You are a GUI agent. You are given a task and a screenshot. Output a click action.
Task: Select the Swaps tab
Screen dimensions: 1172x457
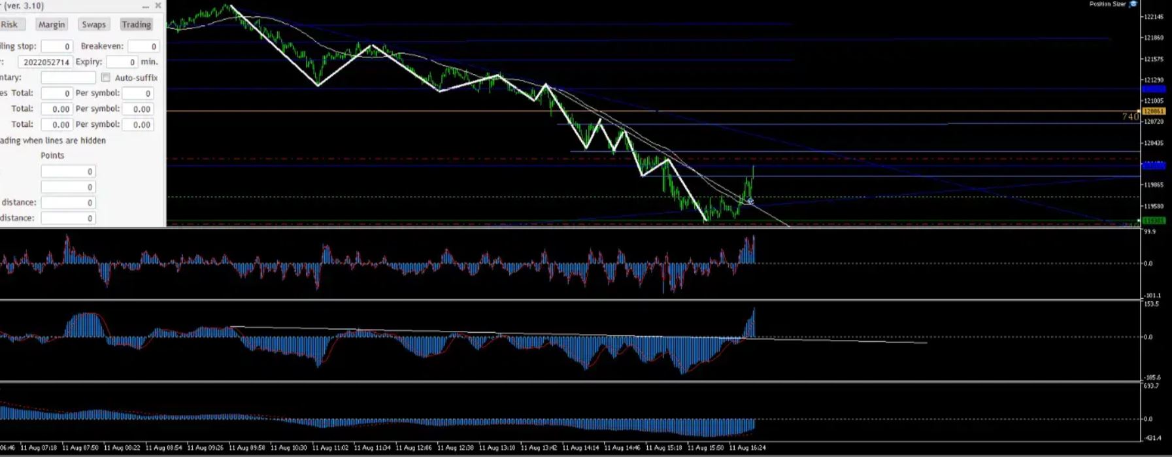coord(93,24)
